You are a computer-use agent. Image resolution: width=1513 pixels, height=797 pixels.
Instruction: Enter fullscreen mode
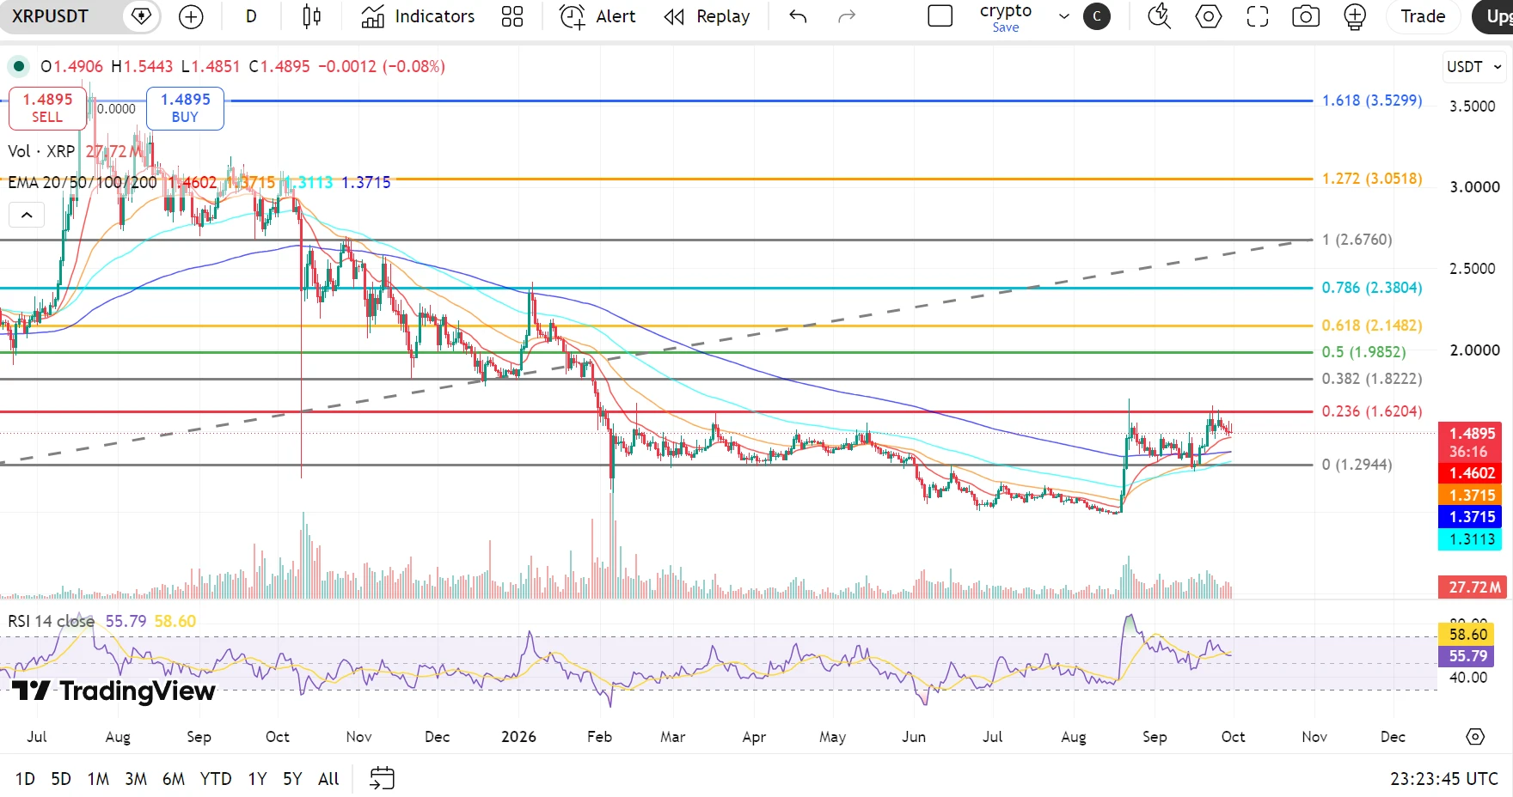pos(1258,16)
